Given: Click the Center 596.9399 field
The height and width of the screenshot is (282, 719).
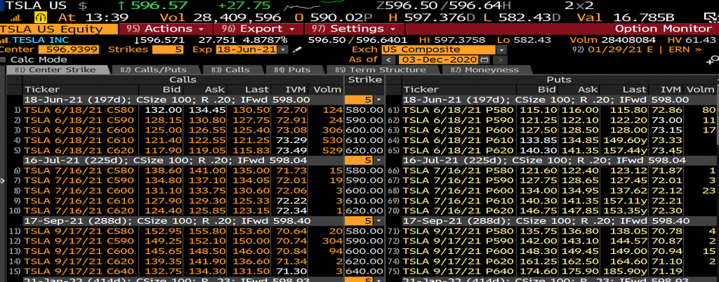Looking at the screenshot, I should [69, 49].
